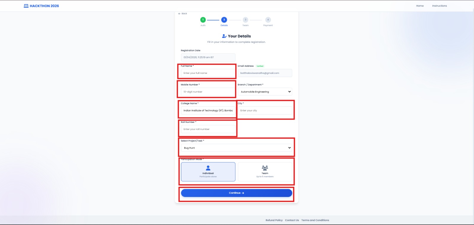Open Terms and Conditions link
Viewport: 474px width, 225px height.
point(315,220)
